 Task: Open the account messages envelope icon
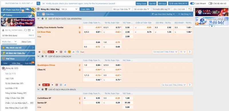29,30
